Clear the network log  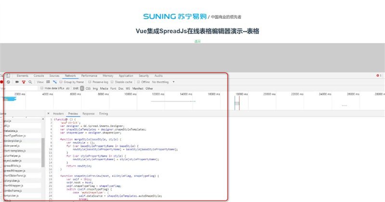point(9,82)
